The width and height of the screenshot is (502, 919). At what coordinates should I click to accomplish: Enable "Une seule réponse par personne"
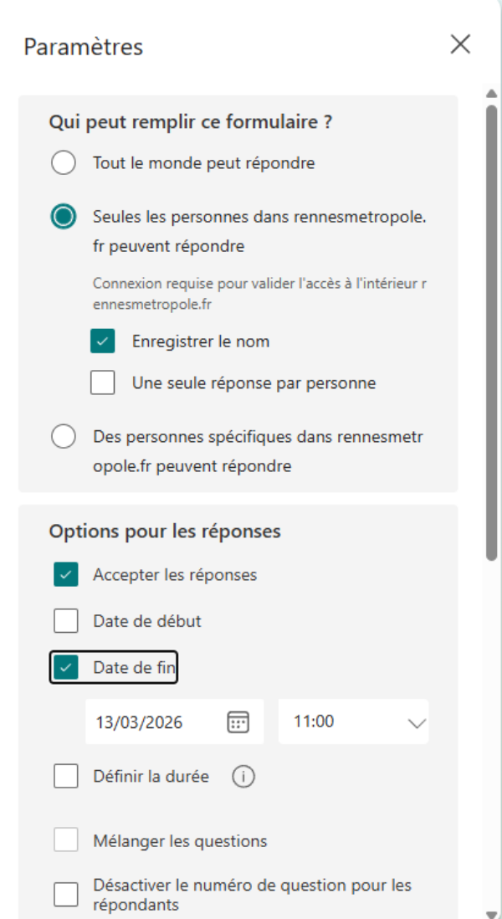pos(103,383)
